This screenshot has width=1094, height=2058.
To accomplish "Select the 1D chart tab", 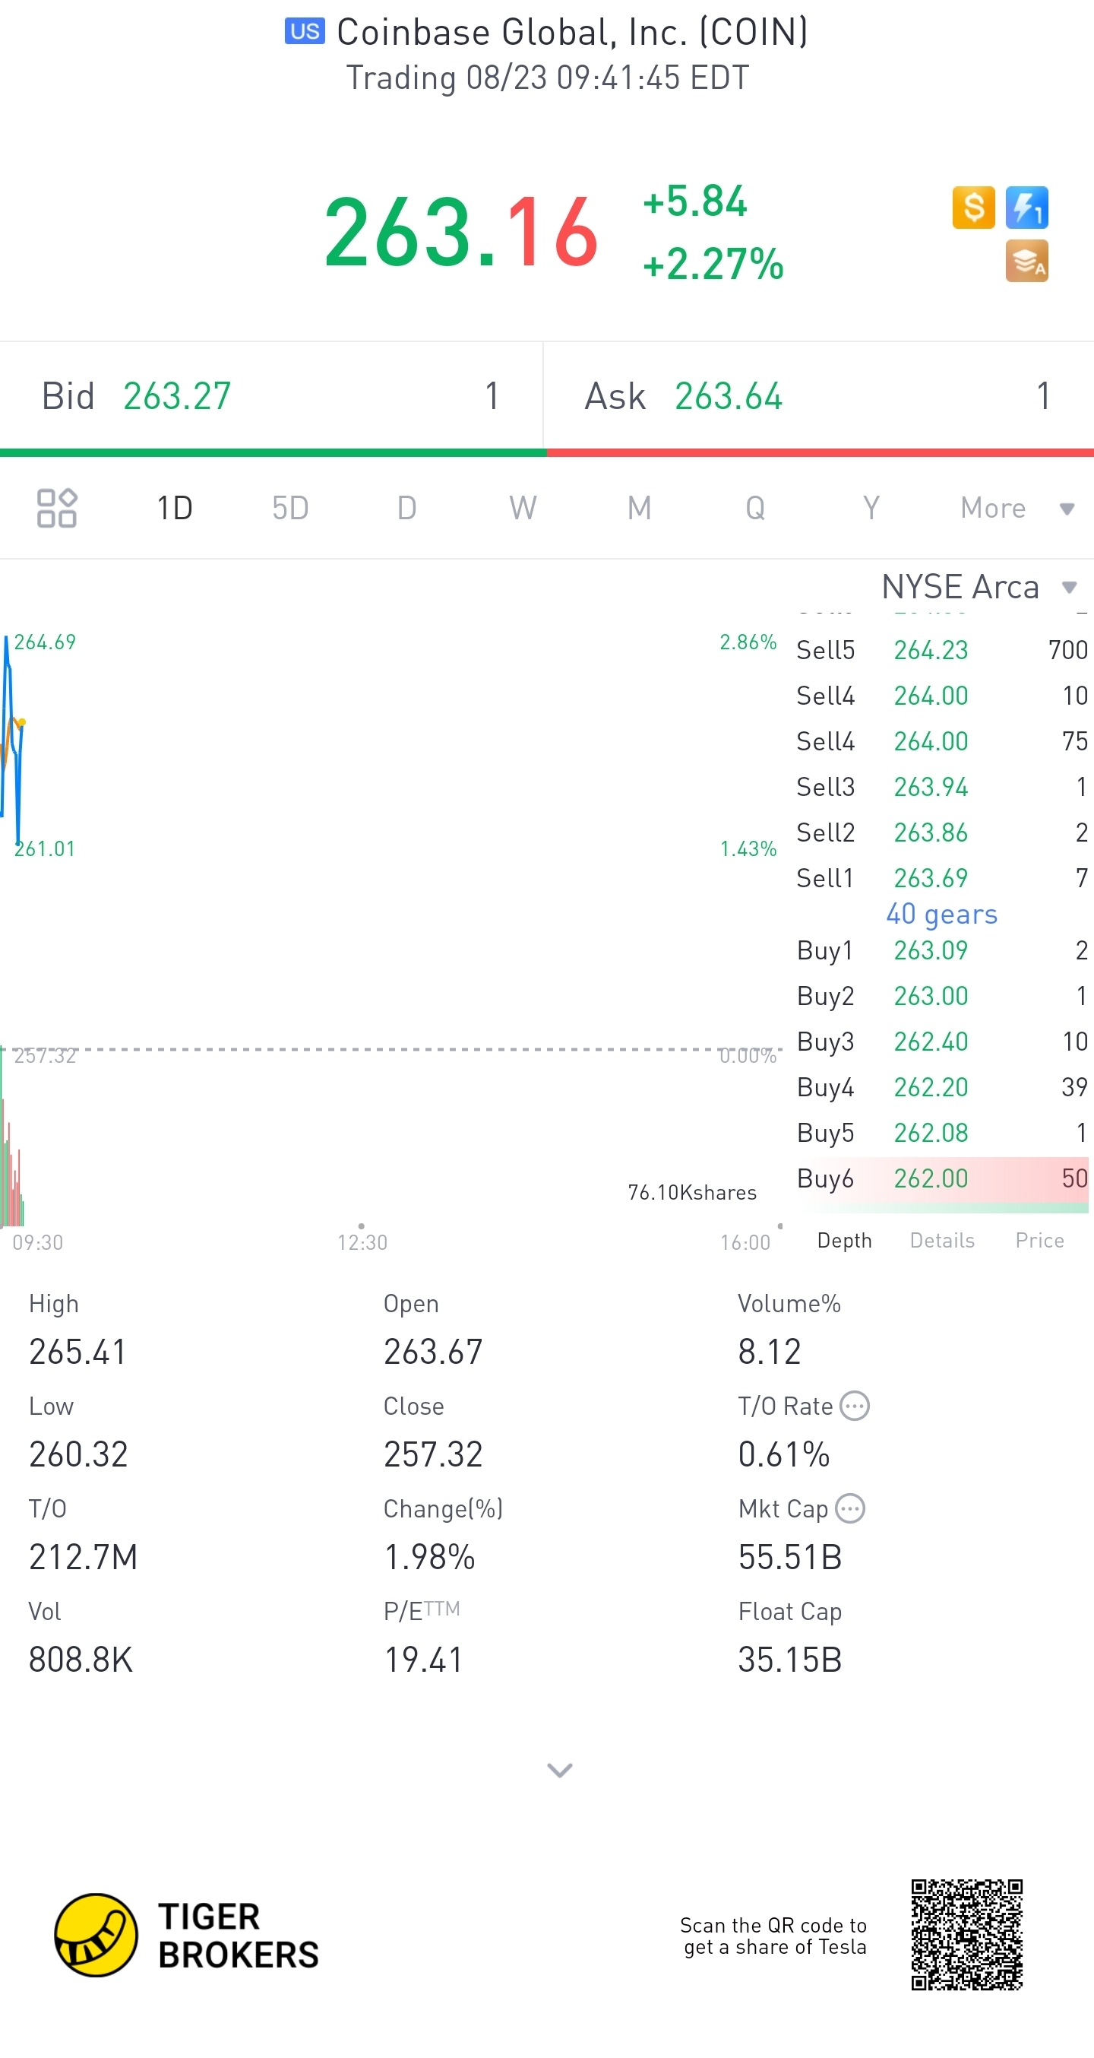I will (174, 508).
